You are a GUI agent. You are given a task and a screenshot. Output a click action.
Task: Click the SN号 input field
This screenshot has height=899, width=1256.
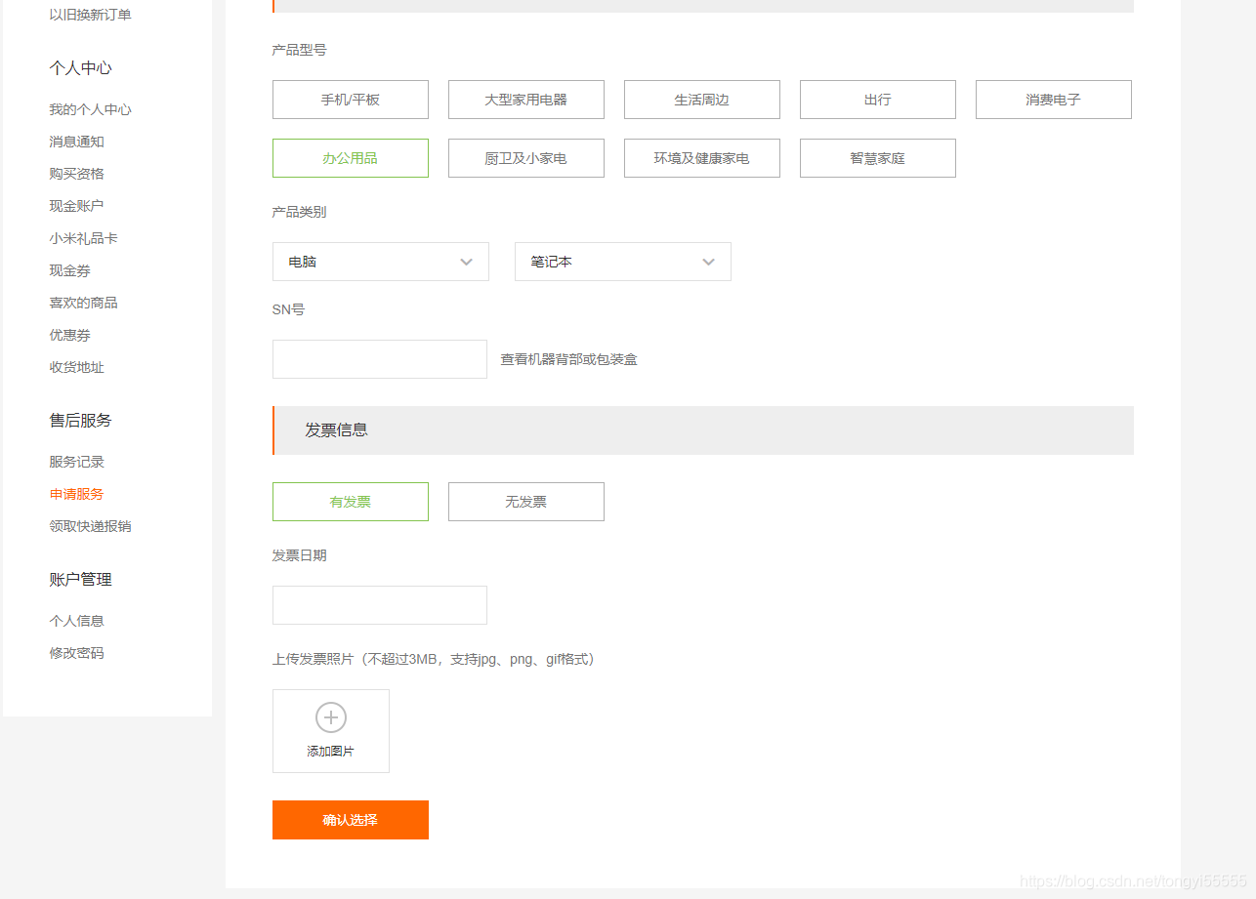coord(379,359)
